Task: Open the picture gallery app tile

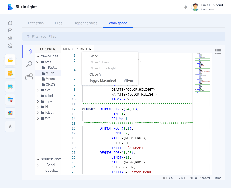Action: point(10,86)
